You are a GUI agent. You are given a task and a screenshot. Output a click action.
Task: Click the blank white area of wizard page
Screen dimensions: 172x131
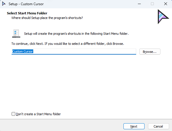(86, 83)
